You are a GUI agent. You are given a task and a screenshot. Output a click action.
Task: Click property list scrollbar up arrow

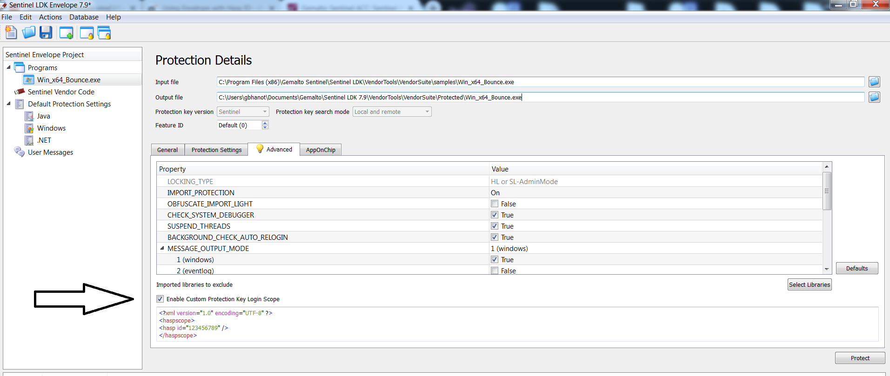827,166
